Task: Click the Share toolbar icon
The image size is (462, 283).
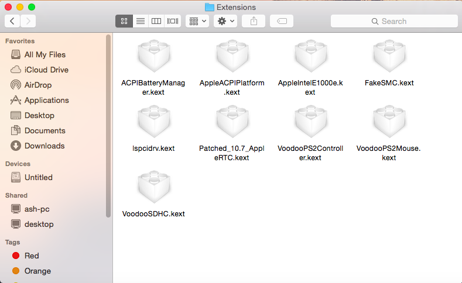Action: 254,21
